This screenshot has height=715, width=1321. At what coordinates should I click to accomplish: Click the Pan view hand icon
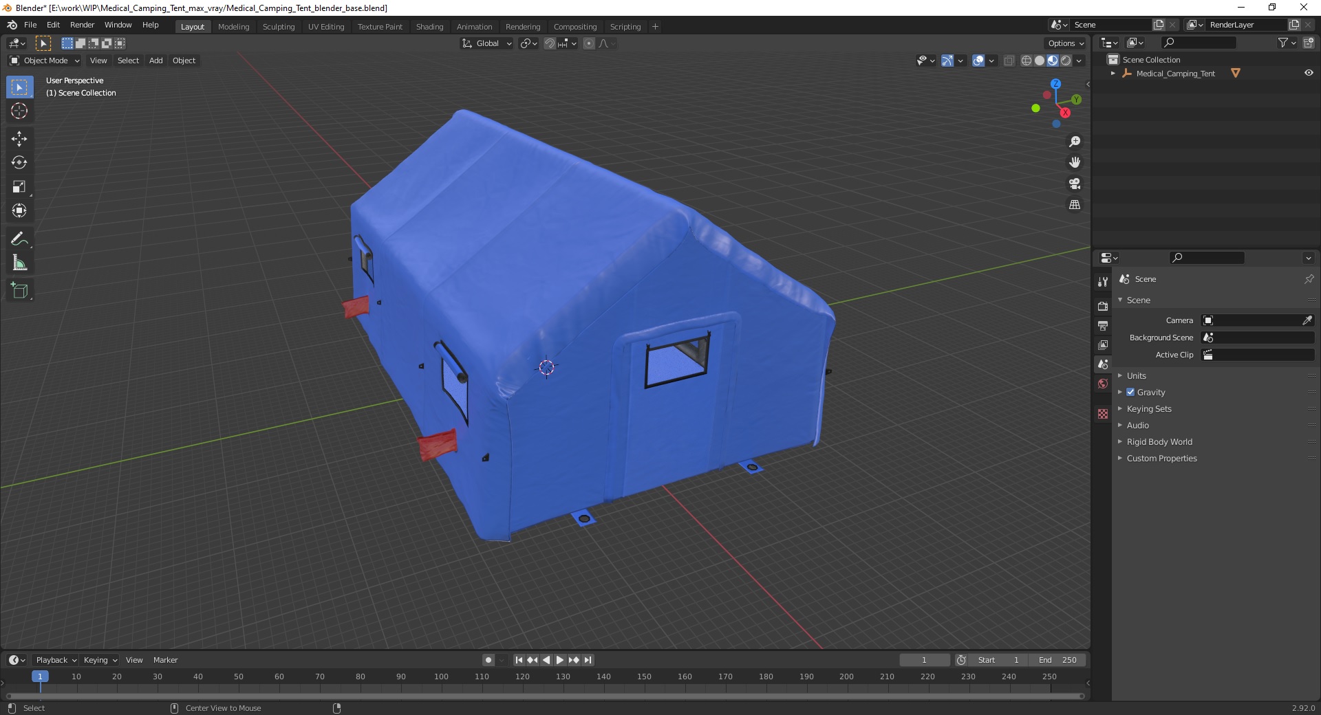[1075, 163]
